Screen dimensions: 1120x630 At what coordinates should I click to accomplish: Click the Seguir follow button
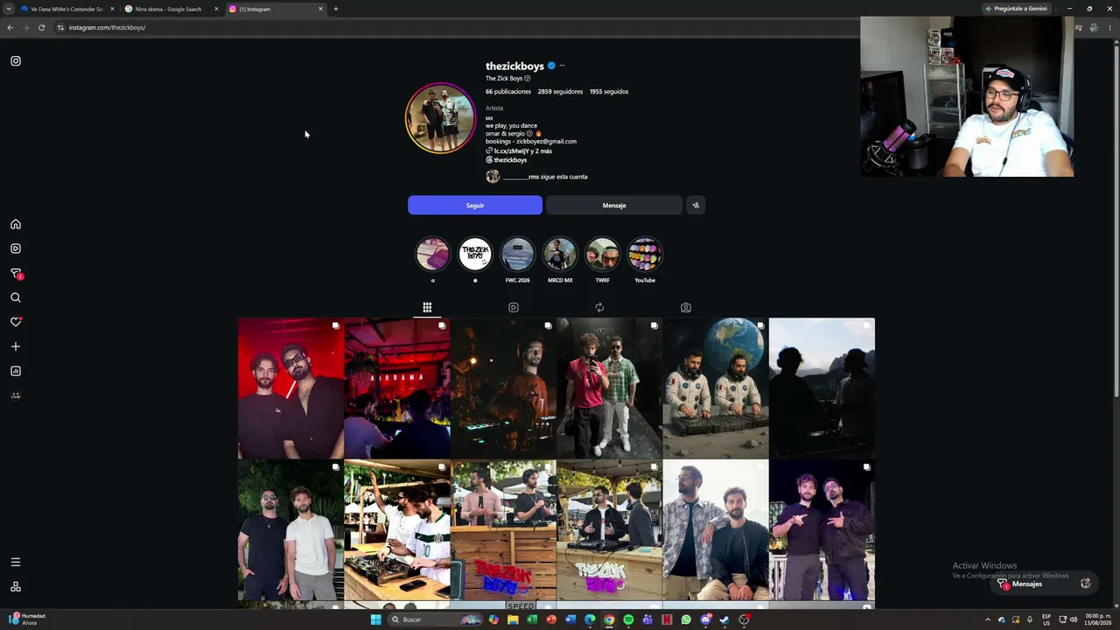tap(475, 206)
